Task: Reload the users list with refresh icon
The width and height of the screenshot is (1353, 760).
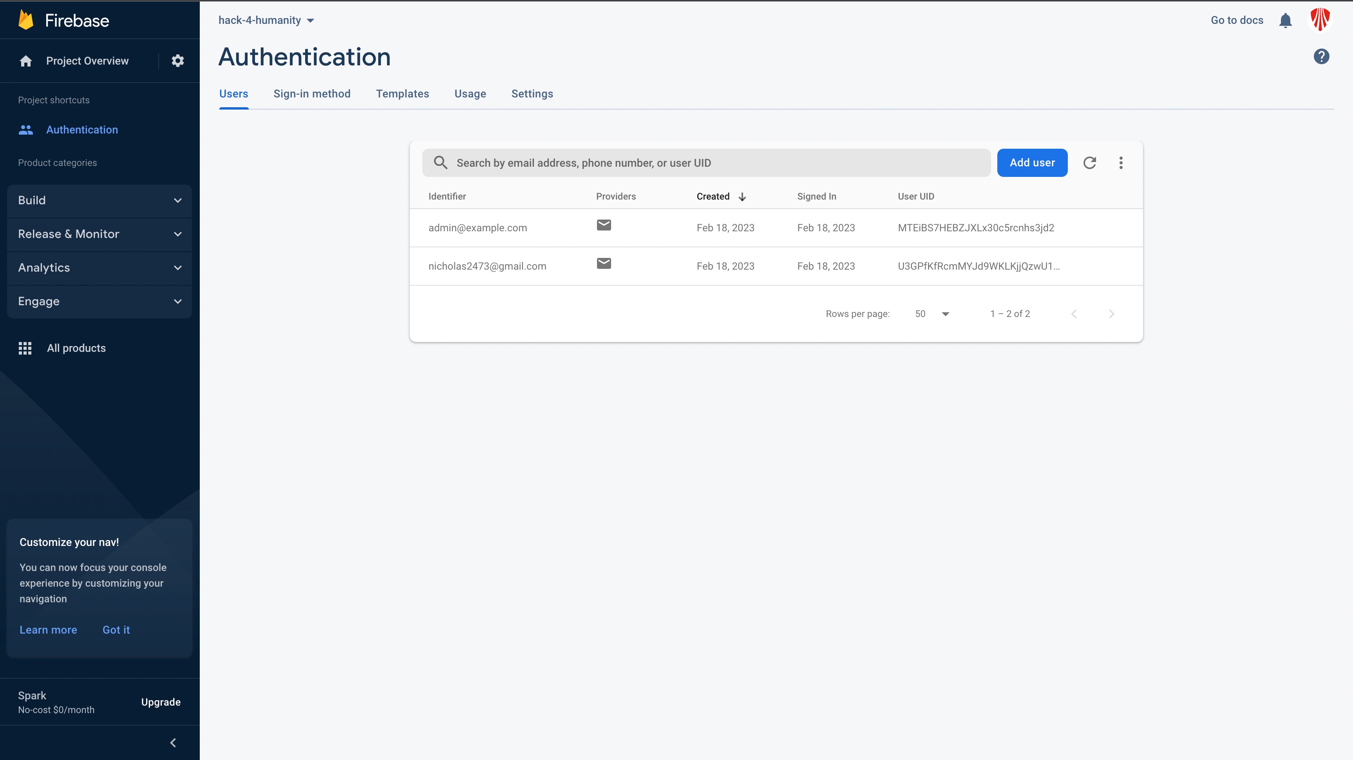Action: coord(1089,163)
